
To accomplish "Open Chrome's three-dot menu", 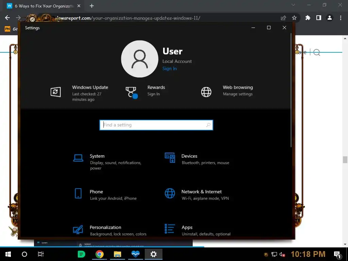I will pos(341,18).
